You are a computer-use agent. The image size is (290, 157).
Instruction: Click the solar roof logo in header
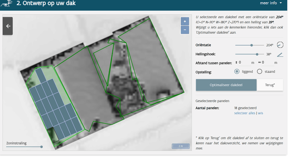coord(7,3)
